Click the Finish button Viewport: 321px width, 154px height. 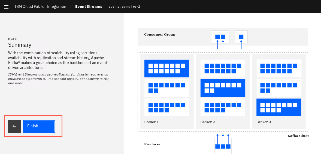coord(39,126)
